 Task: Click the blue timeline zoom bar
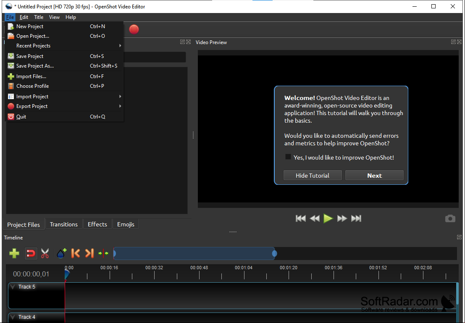click(194, 253)
